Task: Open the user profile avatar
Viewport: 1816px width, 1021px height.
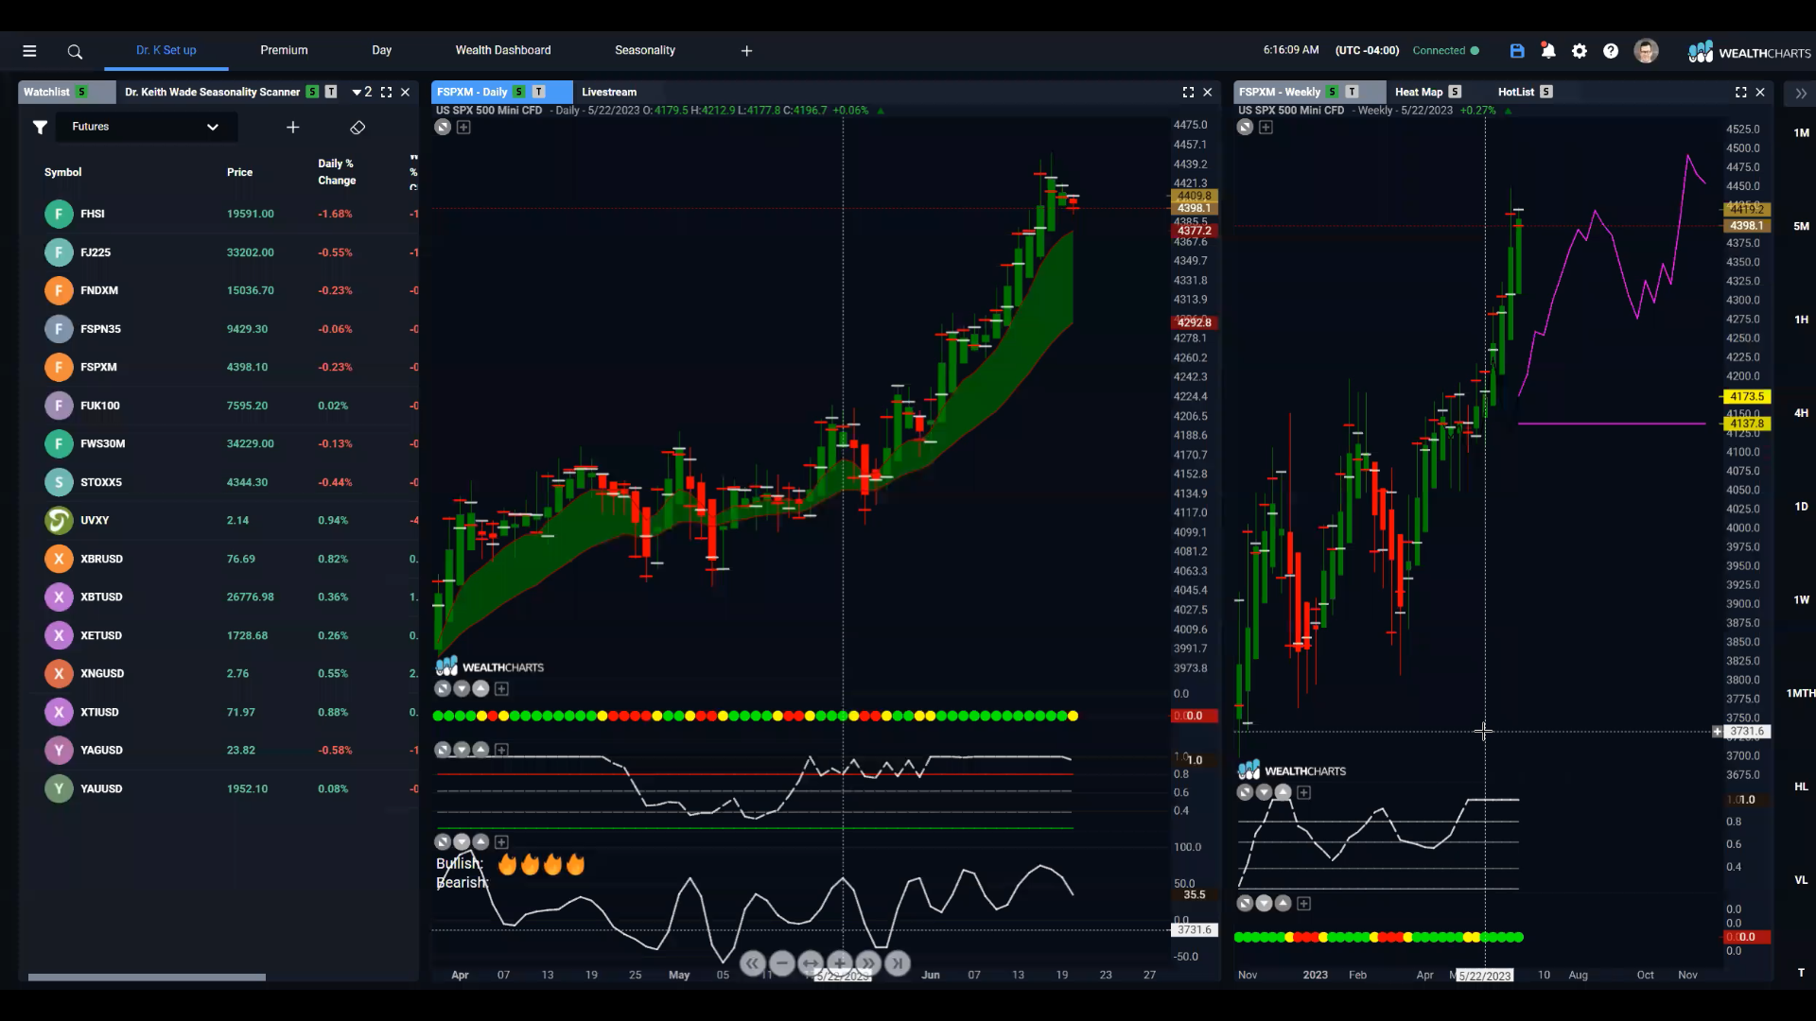Action: pyautogui.click(x=1646, y=51)
